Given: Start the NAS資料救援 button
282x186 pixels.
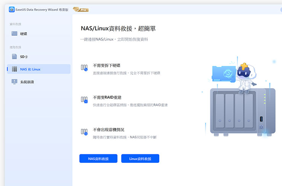Looking at the screenshot, I should 98,159.
